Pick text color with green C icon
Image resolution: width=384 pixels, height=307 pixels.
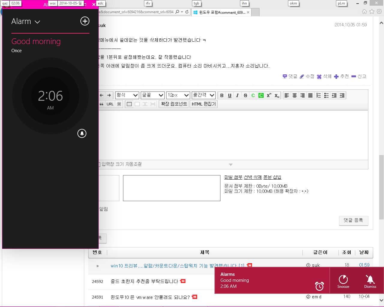point(253,95)
